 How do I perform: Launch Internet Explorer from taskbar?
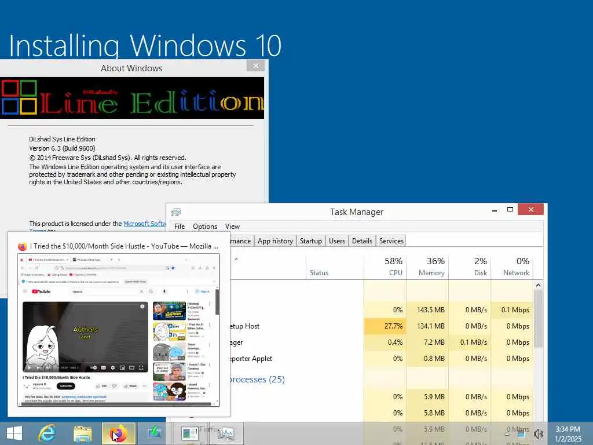coord(47,433)
